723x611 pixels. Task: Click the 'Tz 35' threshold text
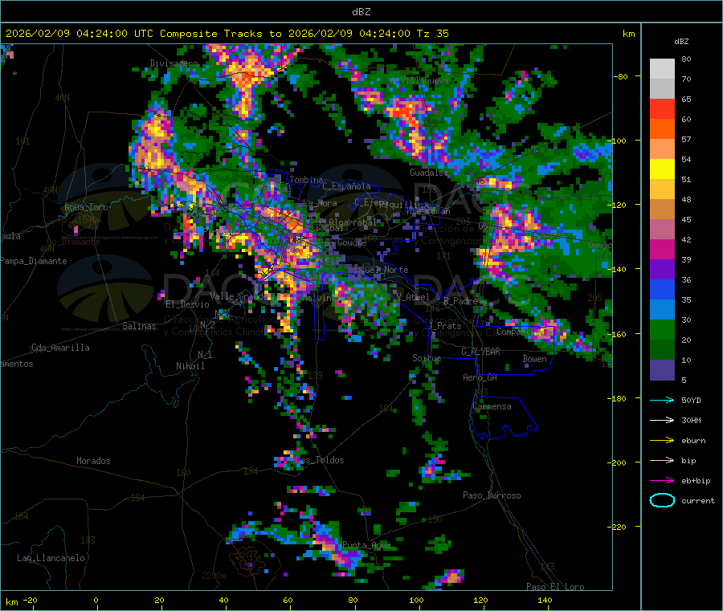(x=432, y=34)
